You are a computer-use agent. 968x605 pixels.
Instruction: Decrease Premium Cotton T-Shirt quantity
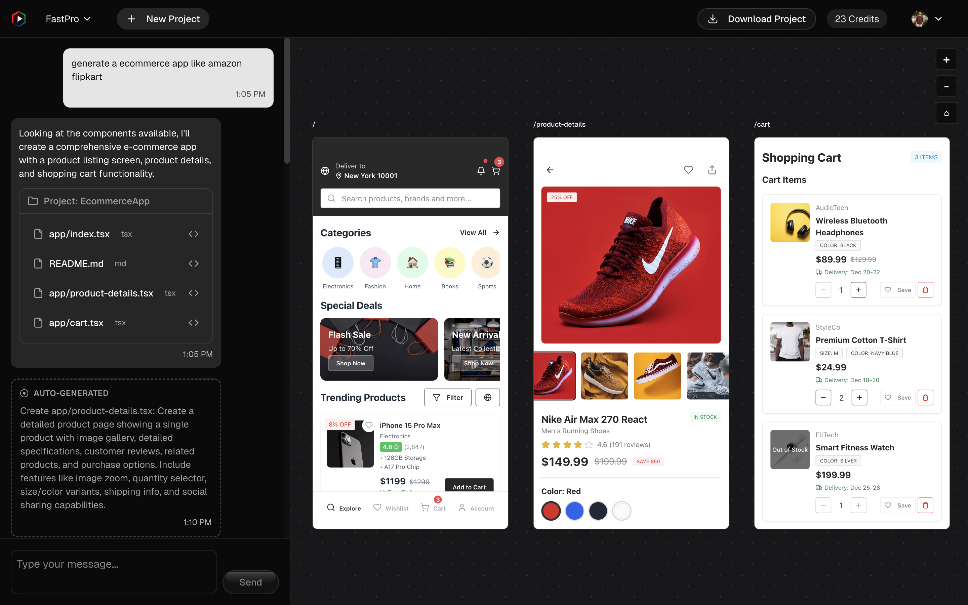coord(823,398)
